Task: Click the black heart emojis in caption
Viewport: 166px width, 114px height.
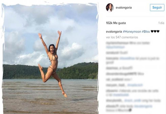Action: [x=155, y=31]
